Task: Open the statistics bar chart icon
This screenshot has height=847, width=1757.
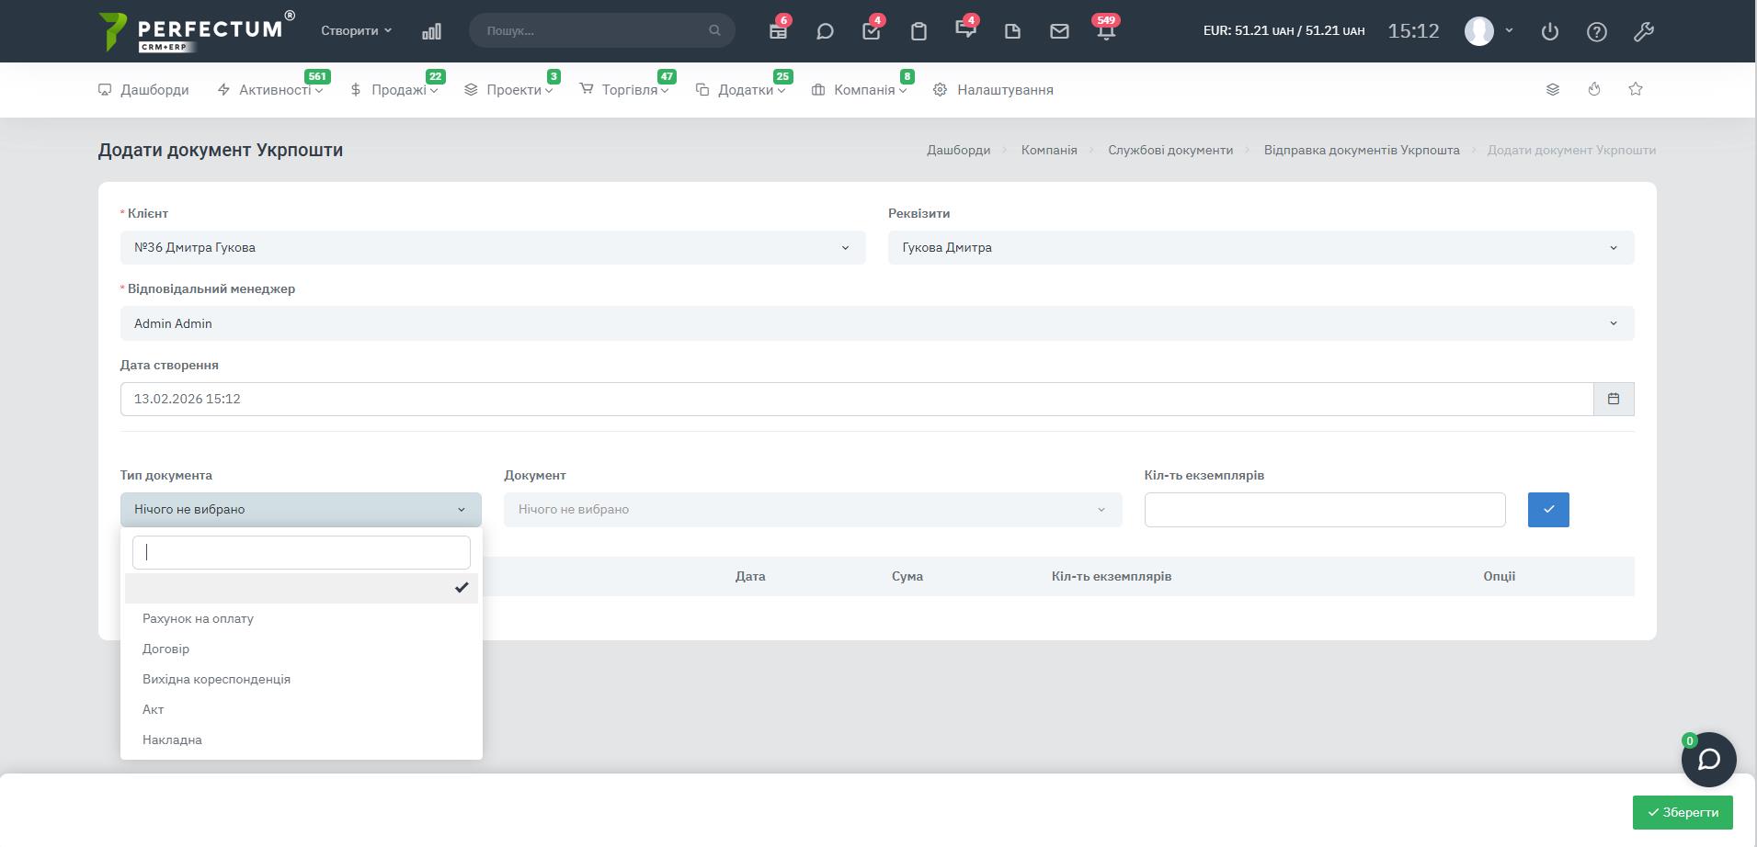Action: 431,31
